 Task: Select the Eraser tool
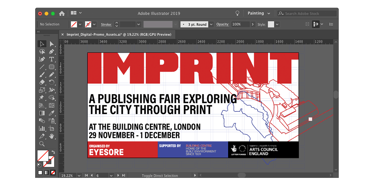(x=42, y=82)
